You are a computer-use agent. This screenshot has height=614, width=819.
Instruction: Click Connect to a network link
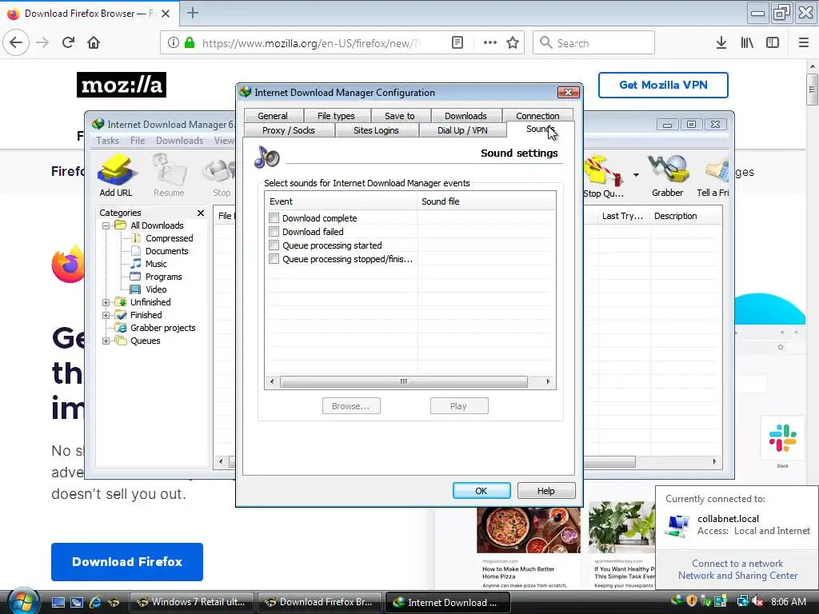pyautogui.click(x=737, y=564)
